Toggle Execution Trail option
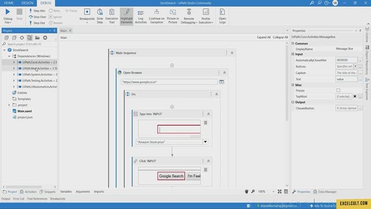 [112, 16]
